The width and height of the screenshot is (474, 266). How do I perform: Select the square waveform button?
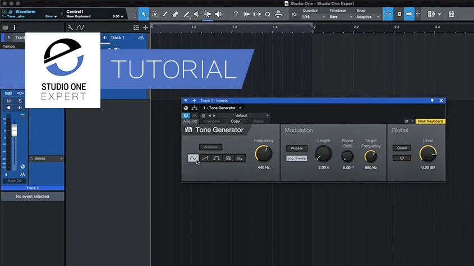[217, 158]
